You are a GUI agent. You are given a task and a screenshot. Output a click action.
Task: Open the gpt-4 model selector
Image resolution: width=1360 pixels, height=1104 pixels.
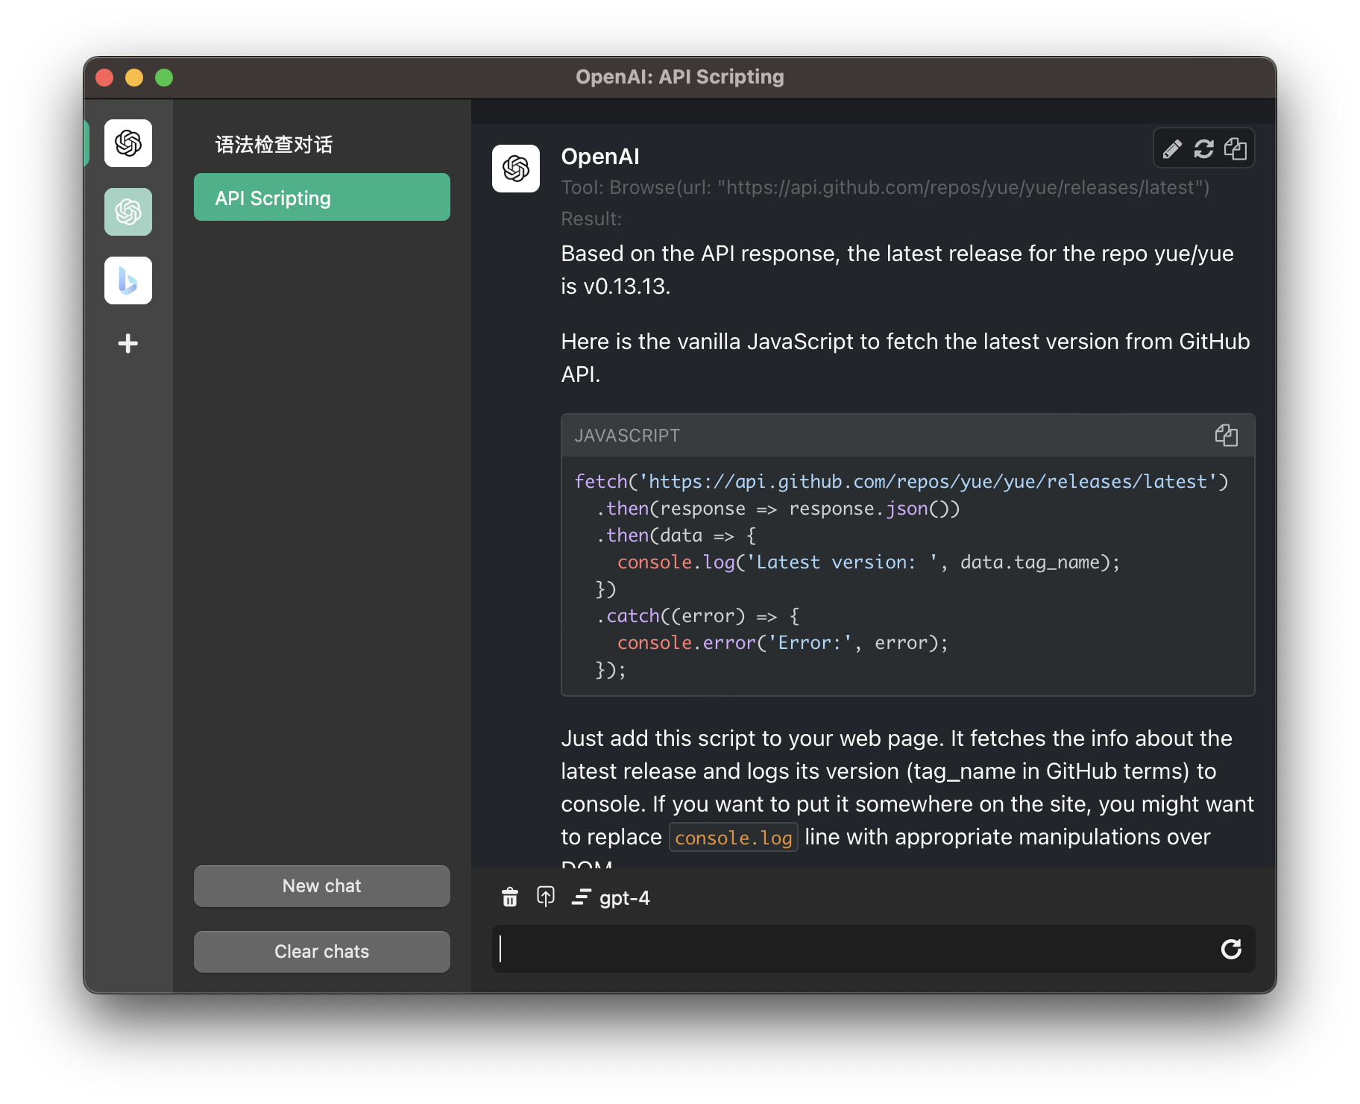[611, 897]
